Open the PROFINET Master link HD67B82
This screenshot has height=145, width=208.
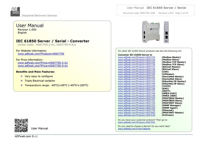click(136, 113)
